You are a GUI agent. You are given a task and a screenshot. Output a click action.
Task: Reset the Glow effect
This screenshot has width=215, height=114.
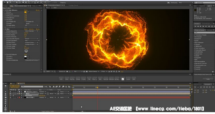(26, 29)
